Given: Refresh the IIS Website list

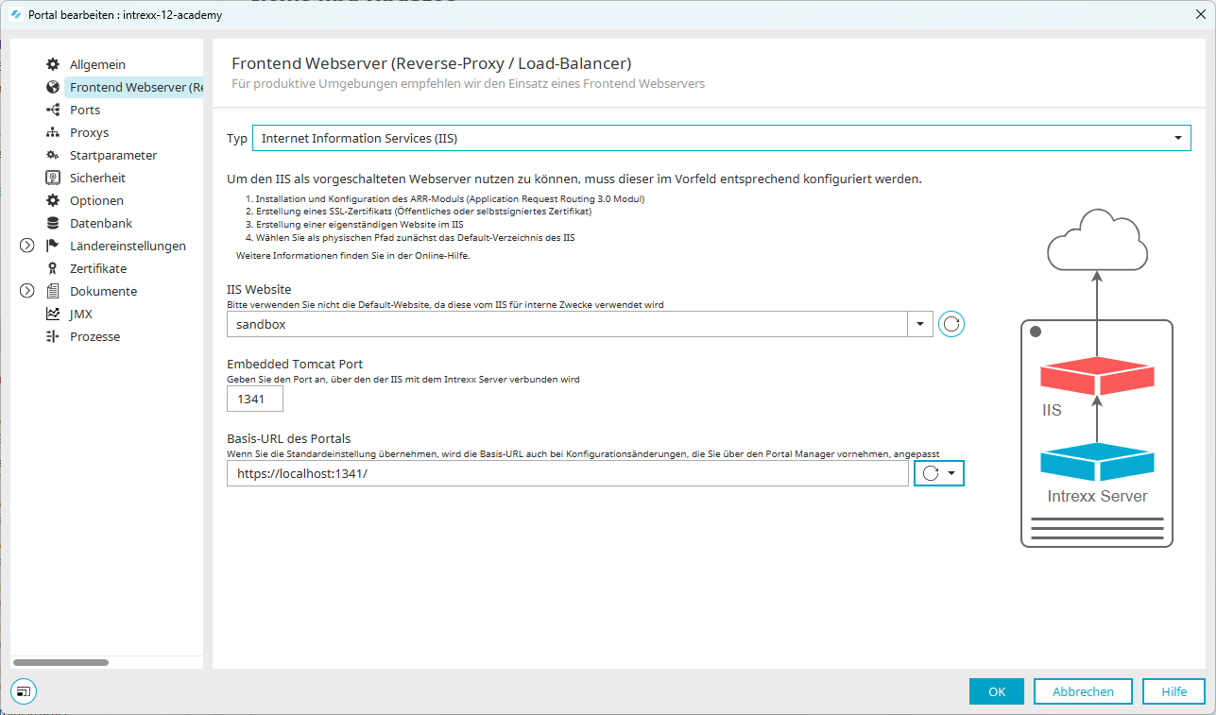Looking at the screenshot, I should [x=951, y=324].
